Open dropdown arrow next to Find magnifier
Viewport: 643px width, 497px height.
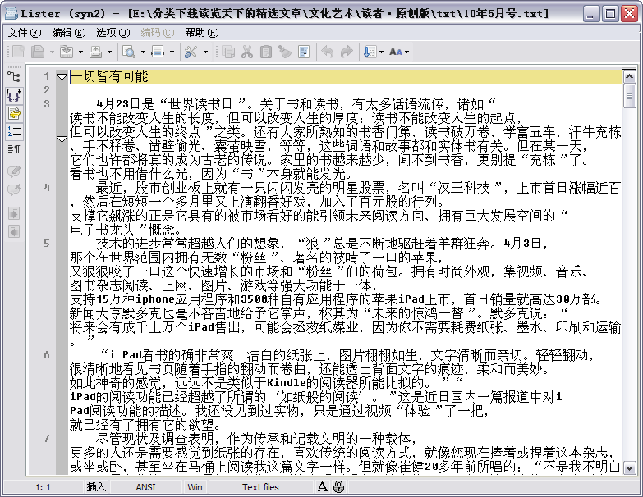[x=143, y=52]
